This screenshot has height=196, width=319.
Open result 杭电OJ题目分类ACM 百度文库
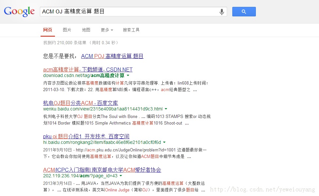[80, 103]
